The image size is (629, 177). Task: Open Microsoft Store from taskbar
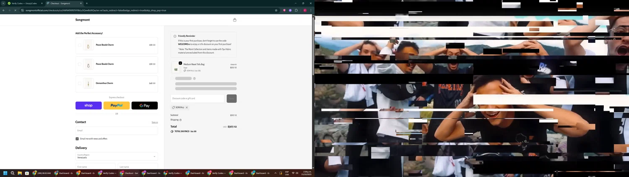27,173
